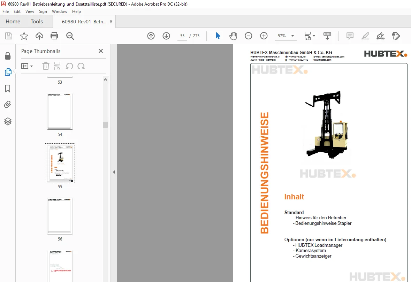Show security lock panel
The image size is (411, 282).
click(8, 55)
